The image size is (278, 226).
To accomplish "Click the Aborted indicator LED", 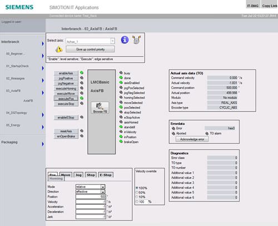I will click(x=173, y=133).
